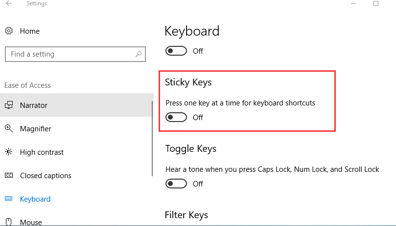The width and height of the screenshot is (396, 226).
Task: Select Magnifier in the sidebar
Action: click(36, 129)
